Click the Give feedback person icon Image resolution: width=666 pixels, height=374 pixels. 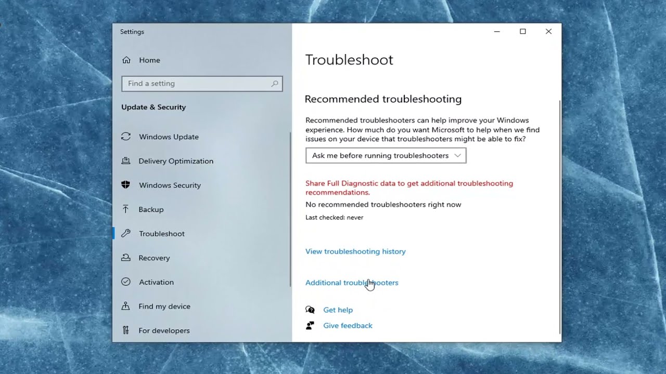pyautogui.click(x=310, y=326)
